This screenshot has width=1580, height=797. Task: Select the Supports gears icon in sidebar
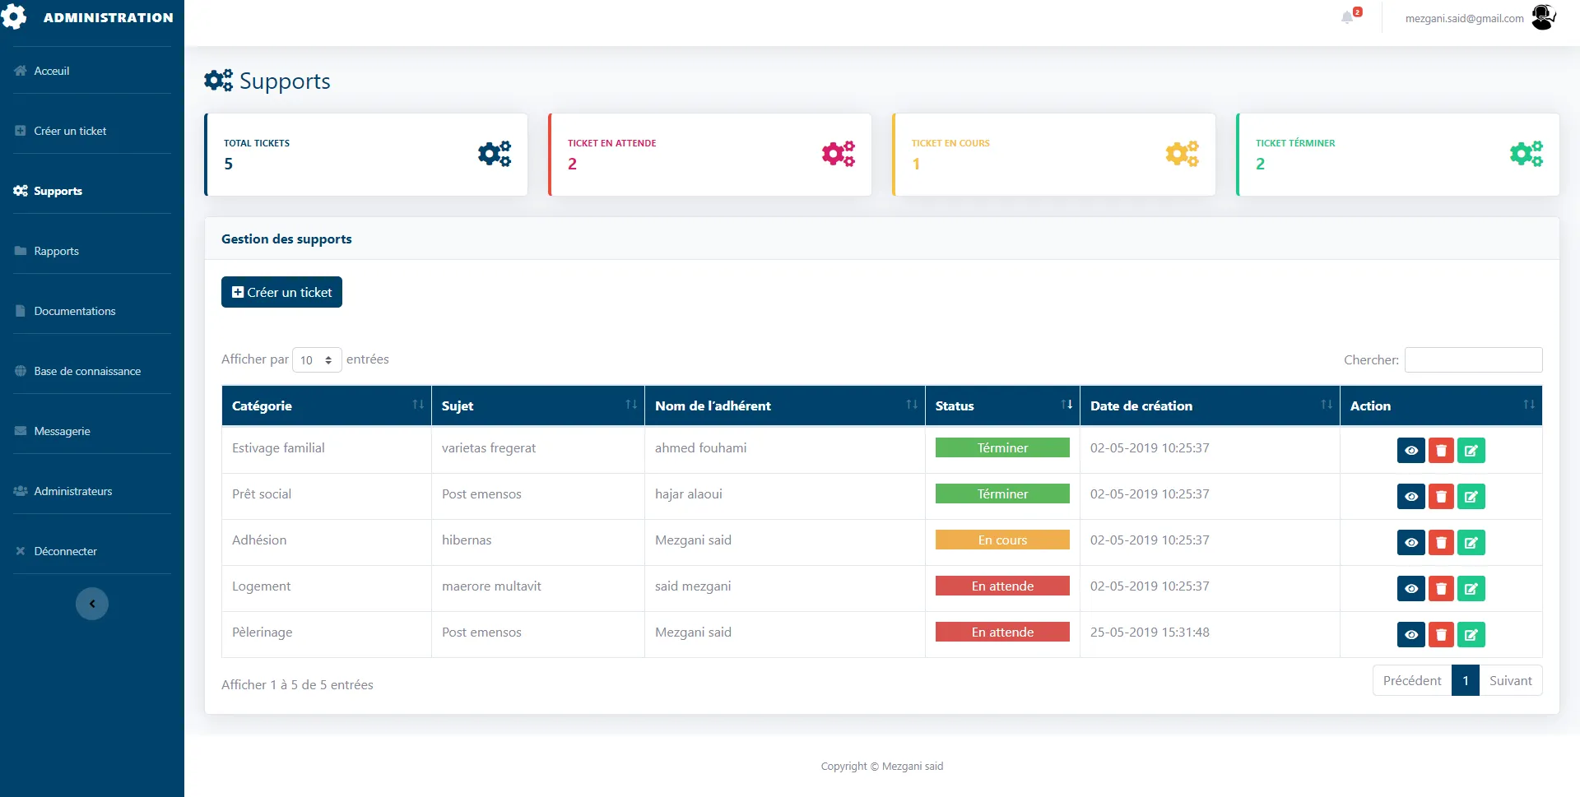(19, 190)
